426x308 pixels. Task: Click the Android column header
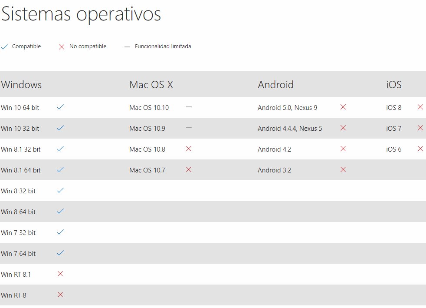275,85
